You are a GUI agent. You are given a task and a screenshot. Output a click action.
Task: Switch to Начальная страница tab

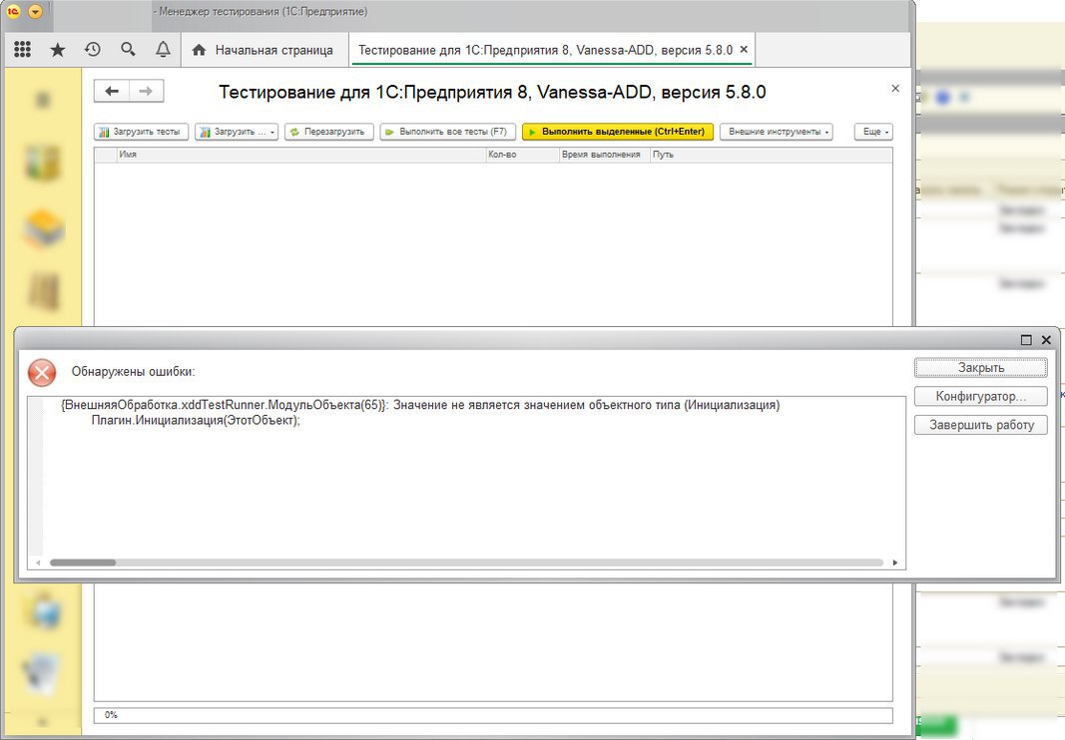tap(263, 50)
